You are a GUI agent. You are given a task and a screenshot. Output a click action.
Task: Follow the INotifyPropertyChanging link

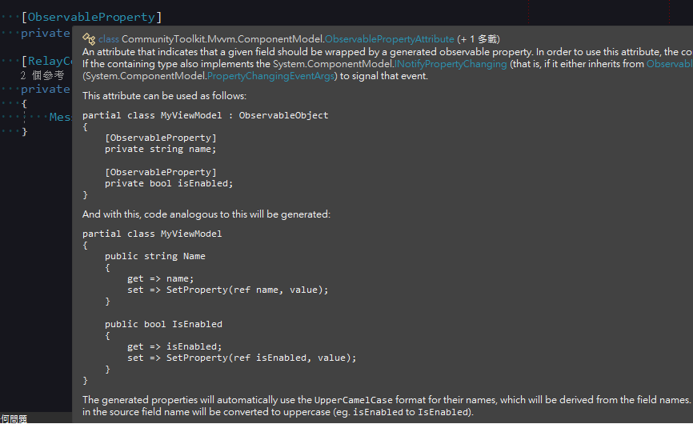click(451, 64)
